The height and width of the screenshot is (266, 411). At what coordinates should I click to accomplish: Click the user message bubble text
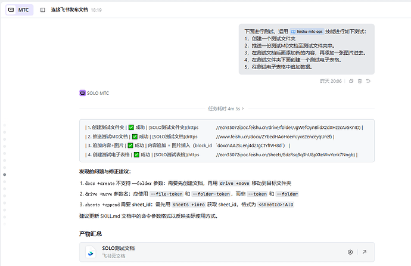coord(306,49)
